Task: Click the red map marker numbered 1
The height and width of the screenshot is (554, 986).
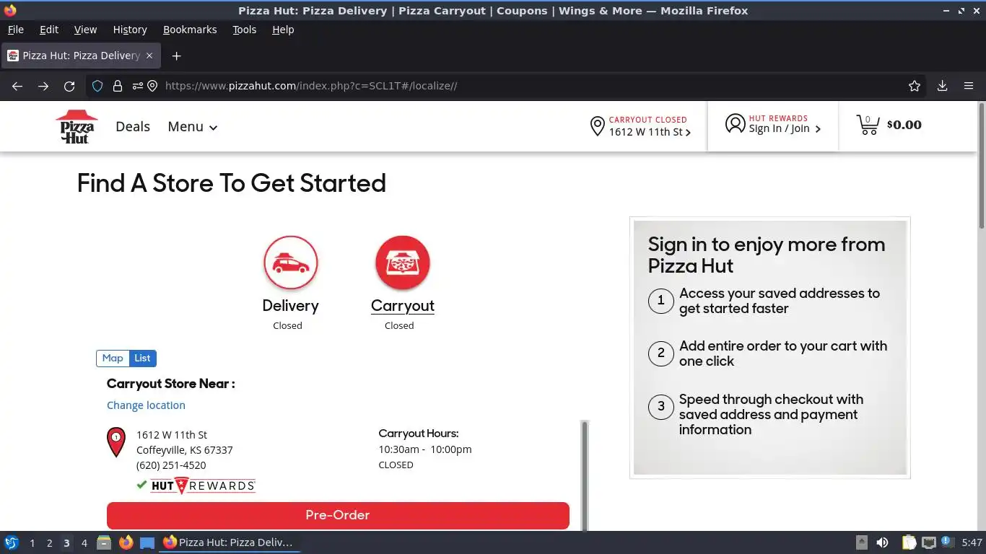Action: pyautogui.click(x=116, y=441)
